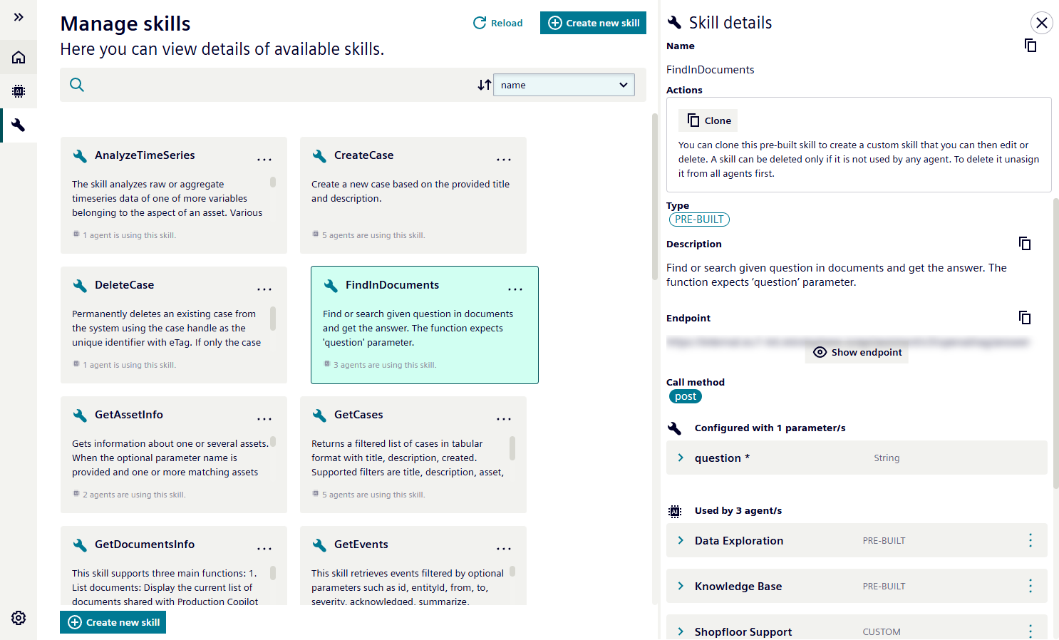This screenshot has height=640, width=1059.
Task: Open settings gear in sidebar
Action: point(19,618)
